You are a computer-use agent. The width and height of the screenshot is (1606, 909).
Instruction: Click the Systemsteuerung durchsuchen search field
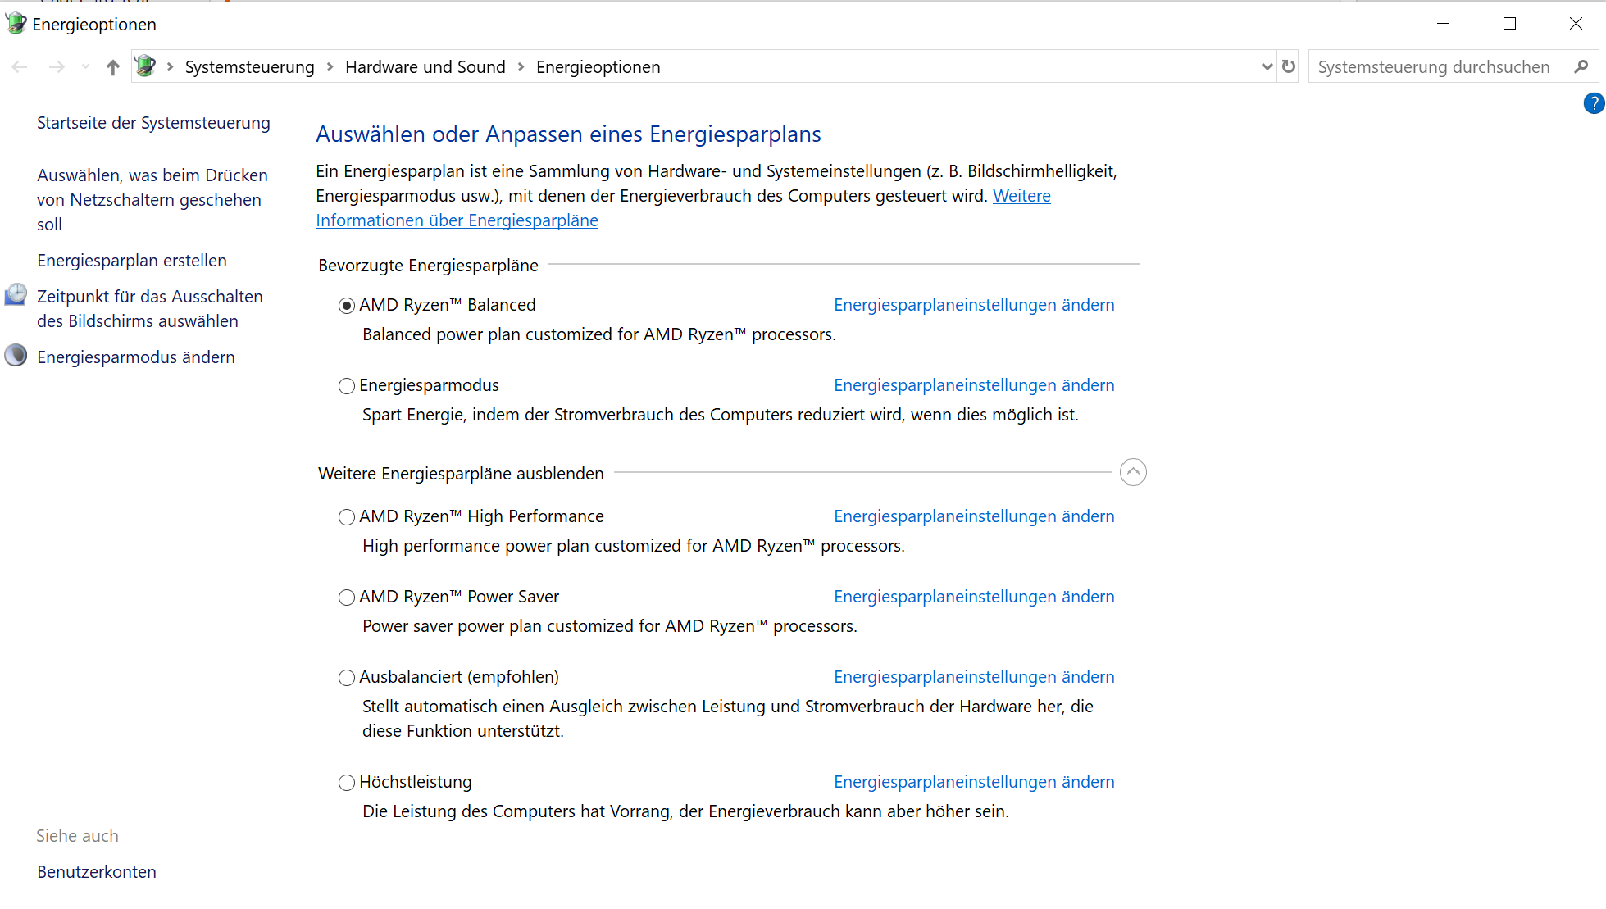pos(1433,67)
